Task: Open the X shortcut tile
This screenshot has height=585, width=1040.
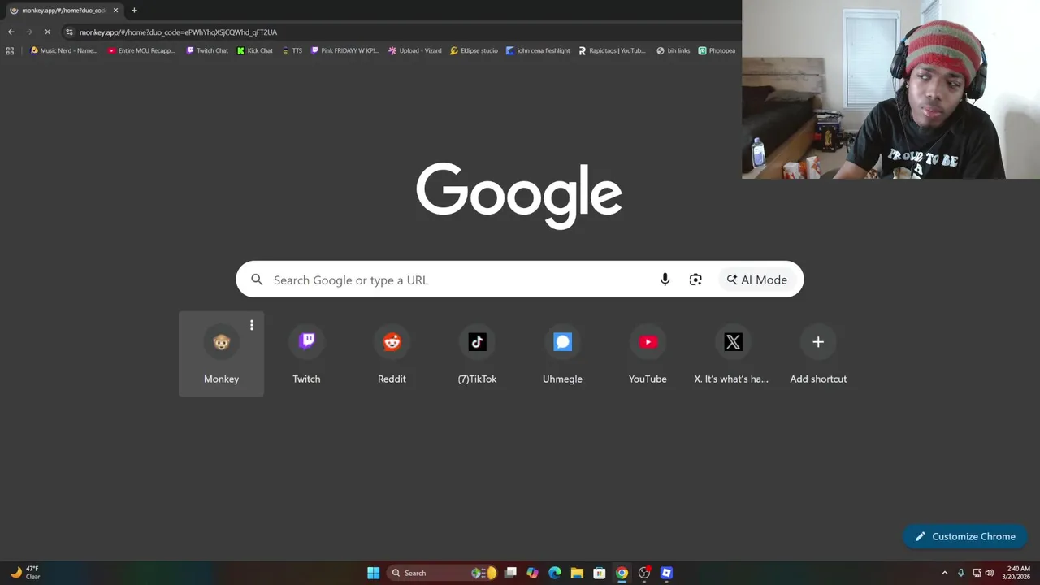Action: (x=733, y=354)
